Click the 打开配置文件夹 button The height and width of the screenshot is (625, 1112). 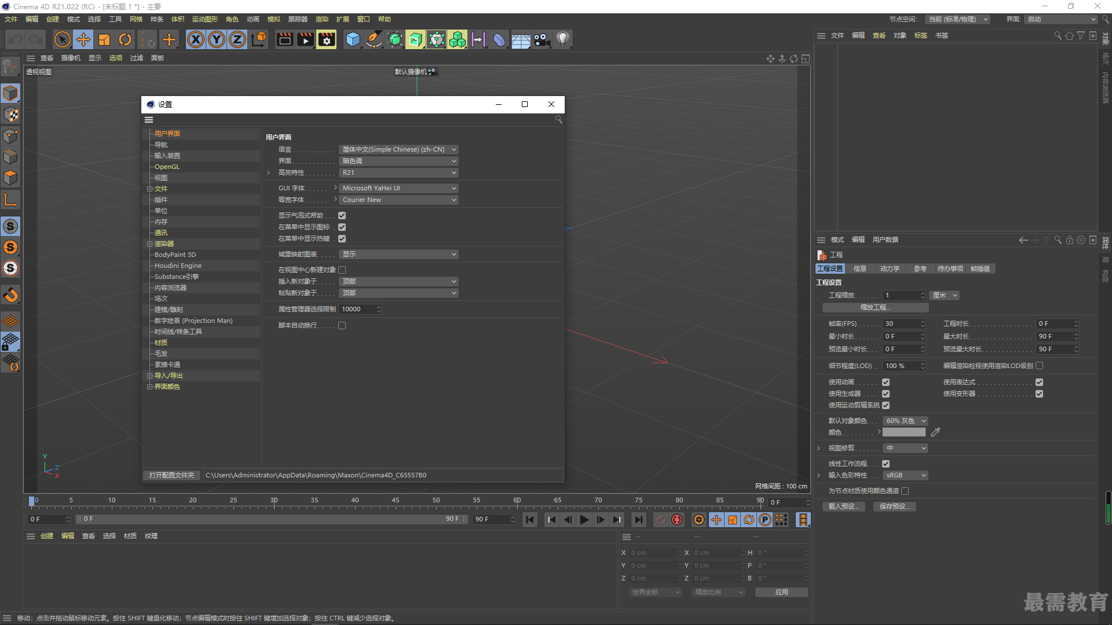(x=171, y=475)
